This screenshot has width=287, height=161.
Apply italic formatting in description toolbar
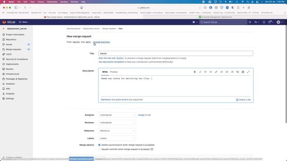point(200,72)
